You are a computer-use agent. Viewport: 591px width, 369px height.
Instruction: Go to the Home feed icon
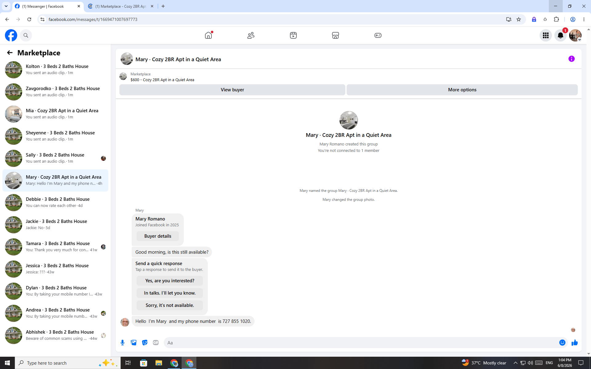208,35
